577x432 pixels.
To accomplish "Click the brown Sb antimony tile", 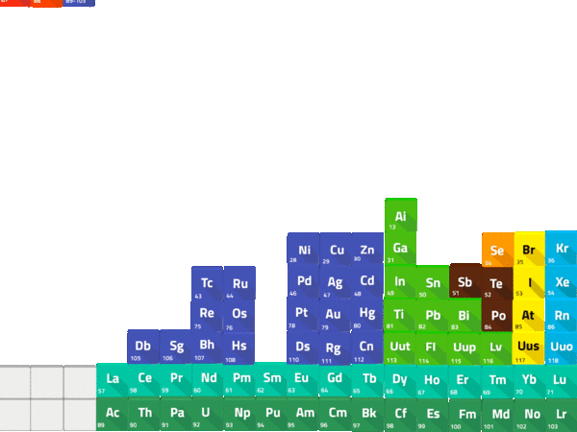I will click(x=465, y=280).
